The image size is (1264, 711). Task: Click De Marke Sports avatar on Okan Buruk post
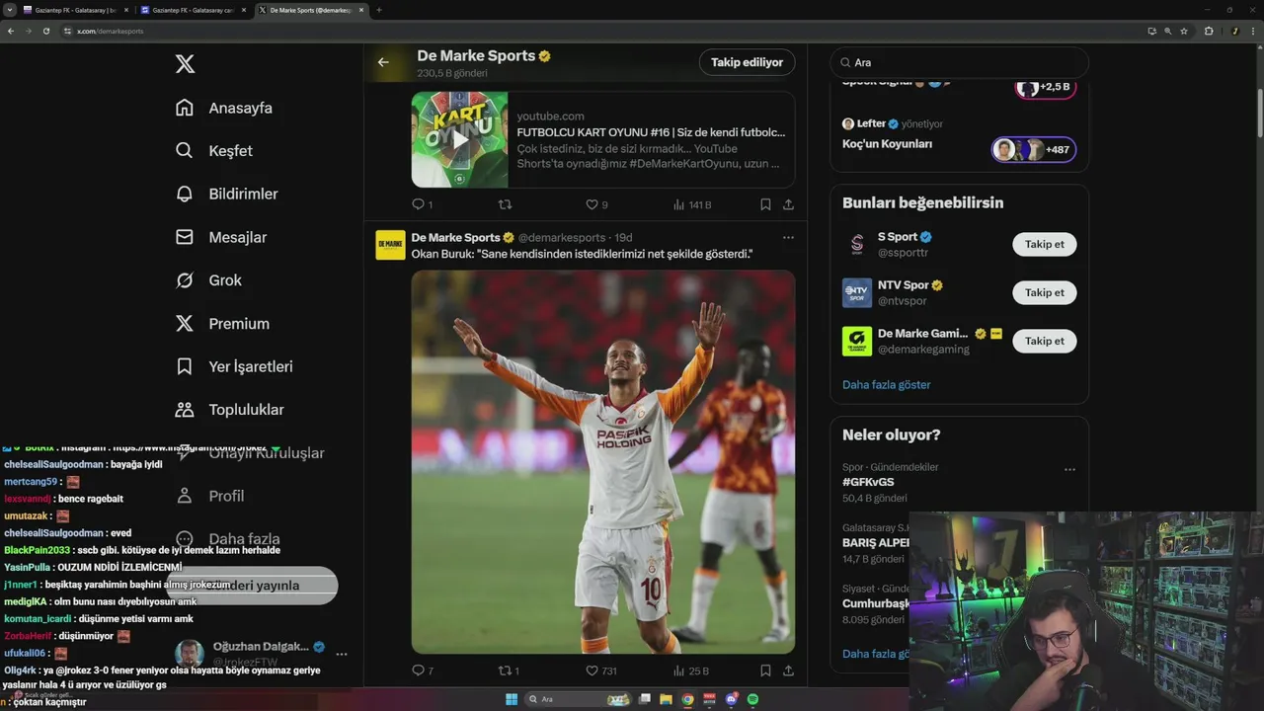(x=390, y=245)
